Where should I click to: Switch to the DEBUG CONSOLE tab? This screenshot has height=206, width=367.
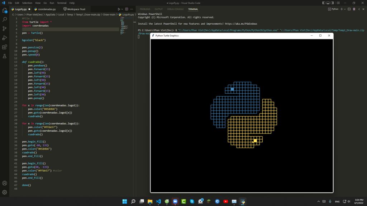click(175, 9)
